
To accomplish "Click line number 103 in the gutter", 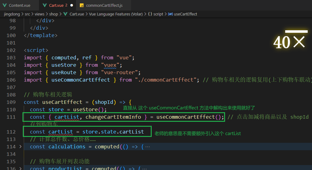I will (x=11, y=58).
